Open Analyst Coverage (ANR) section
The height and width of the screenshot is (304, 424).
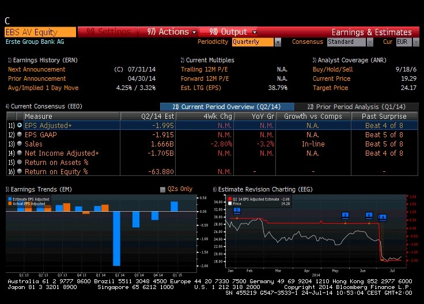(349, 60)
